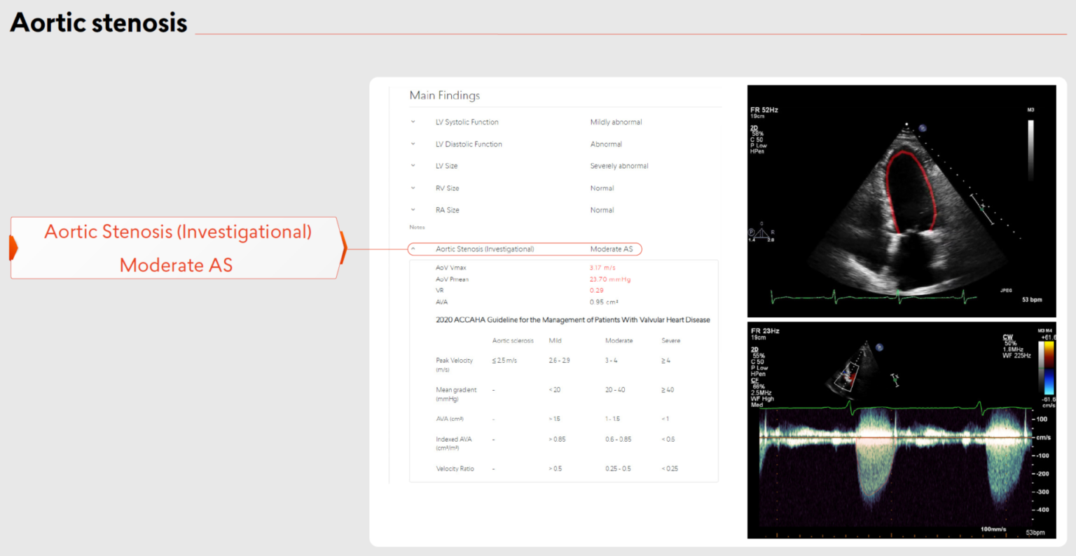Click the blue probe marker on Doppler image
This screenshot has height=556, width=1076.
coord(880,347)
